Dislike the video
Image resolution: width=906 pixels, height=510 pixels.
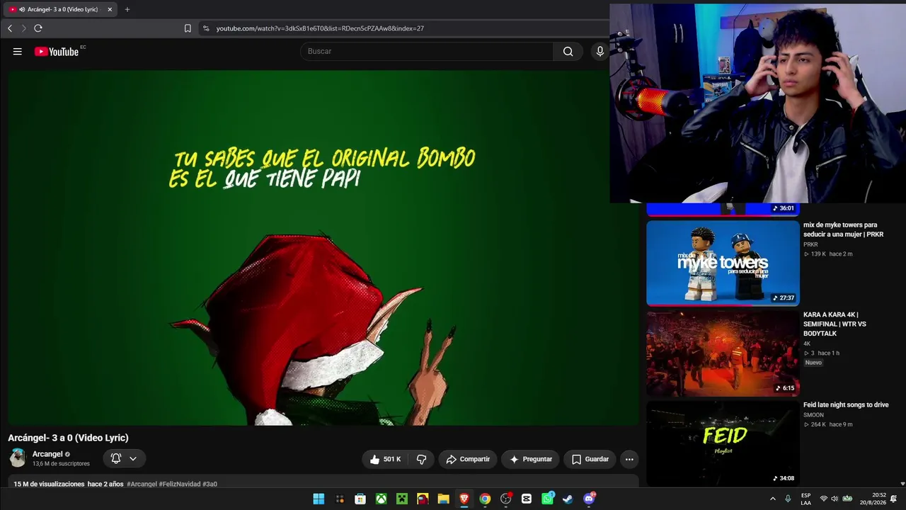click(x=421, y=459)
